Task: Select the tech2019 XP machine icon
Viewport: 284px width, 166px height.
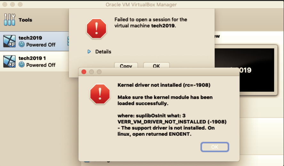Action: point(9,41)
